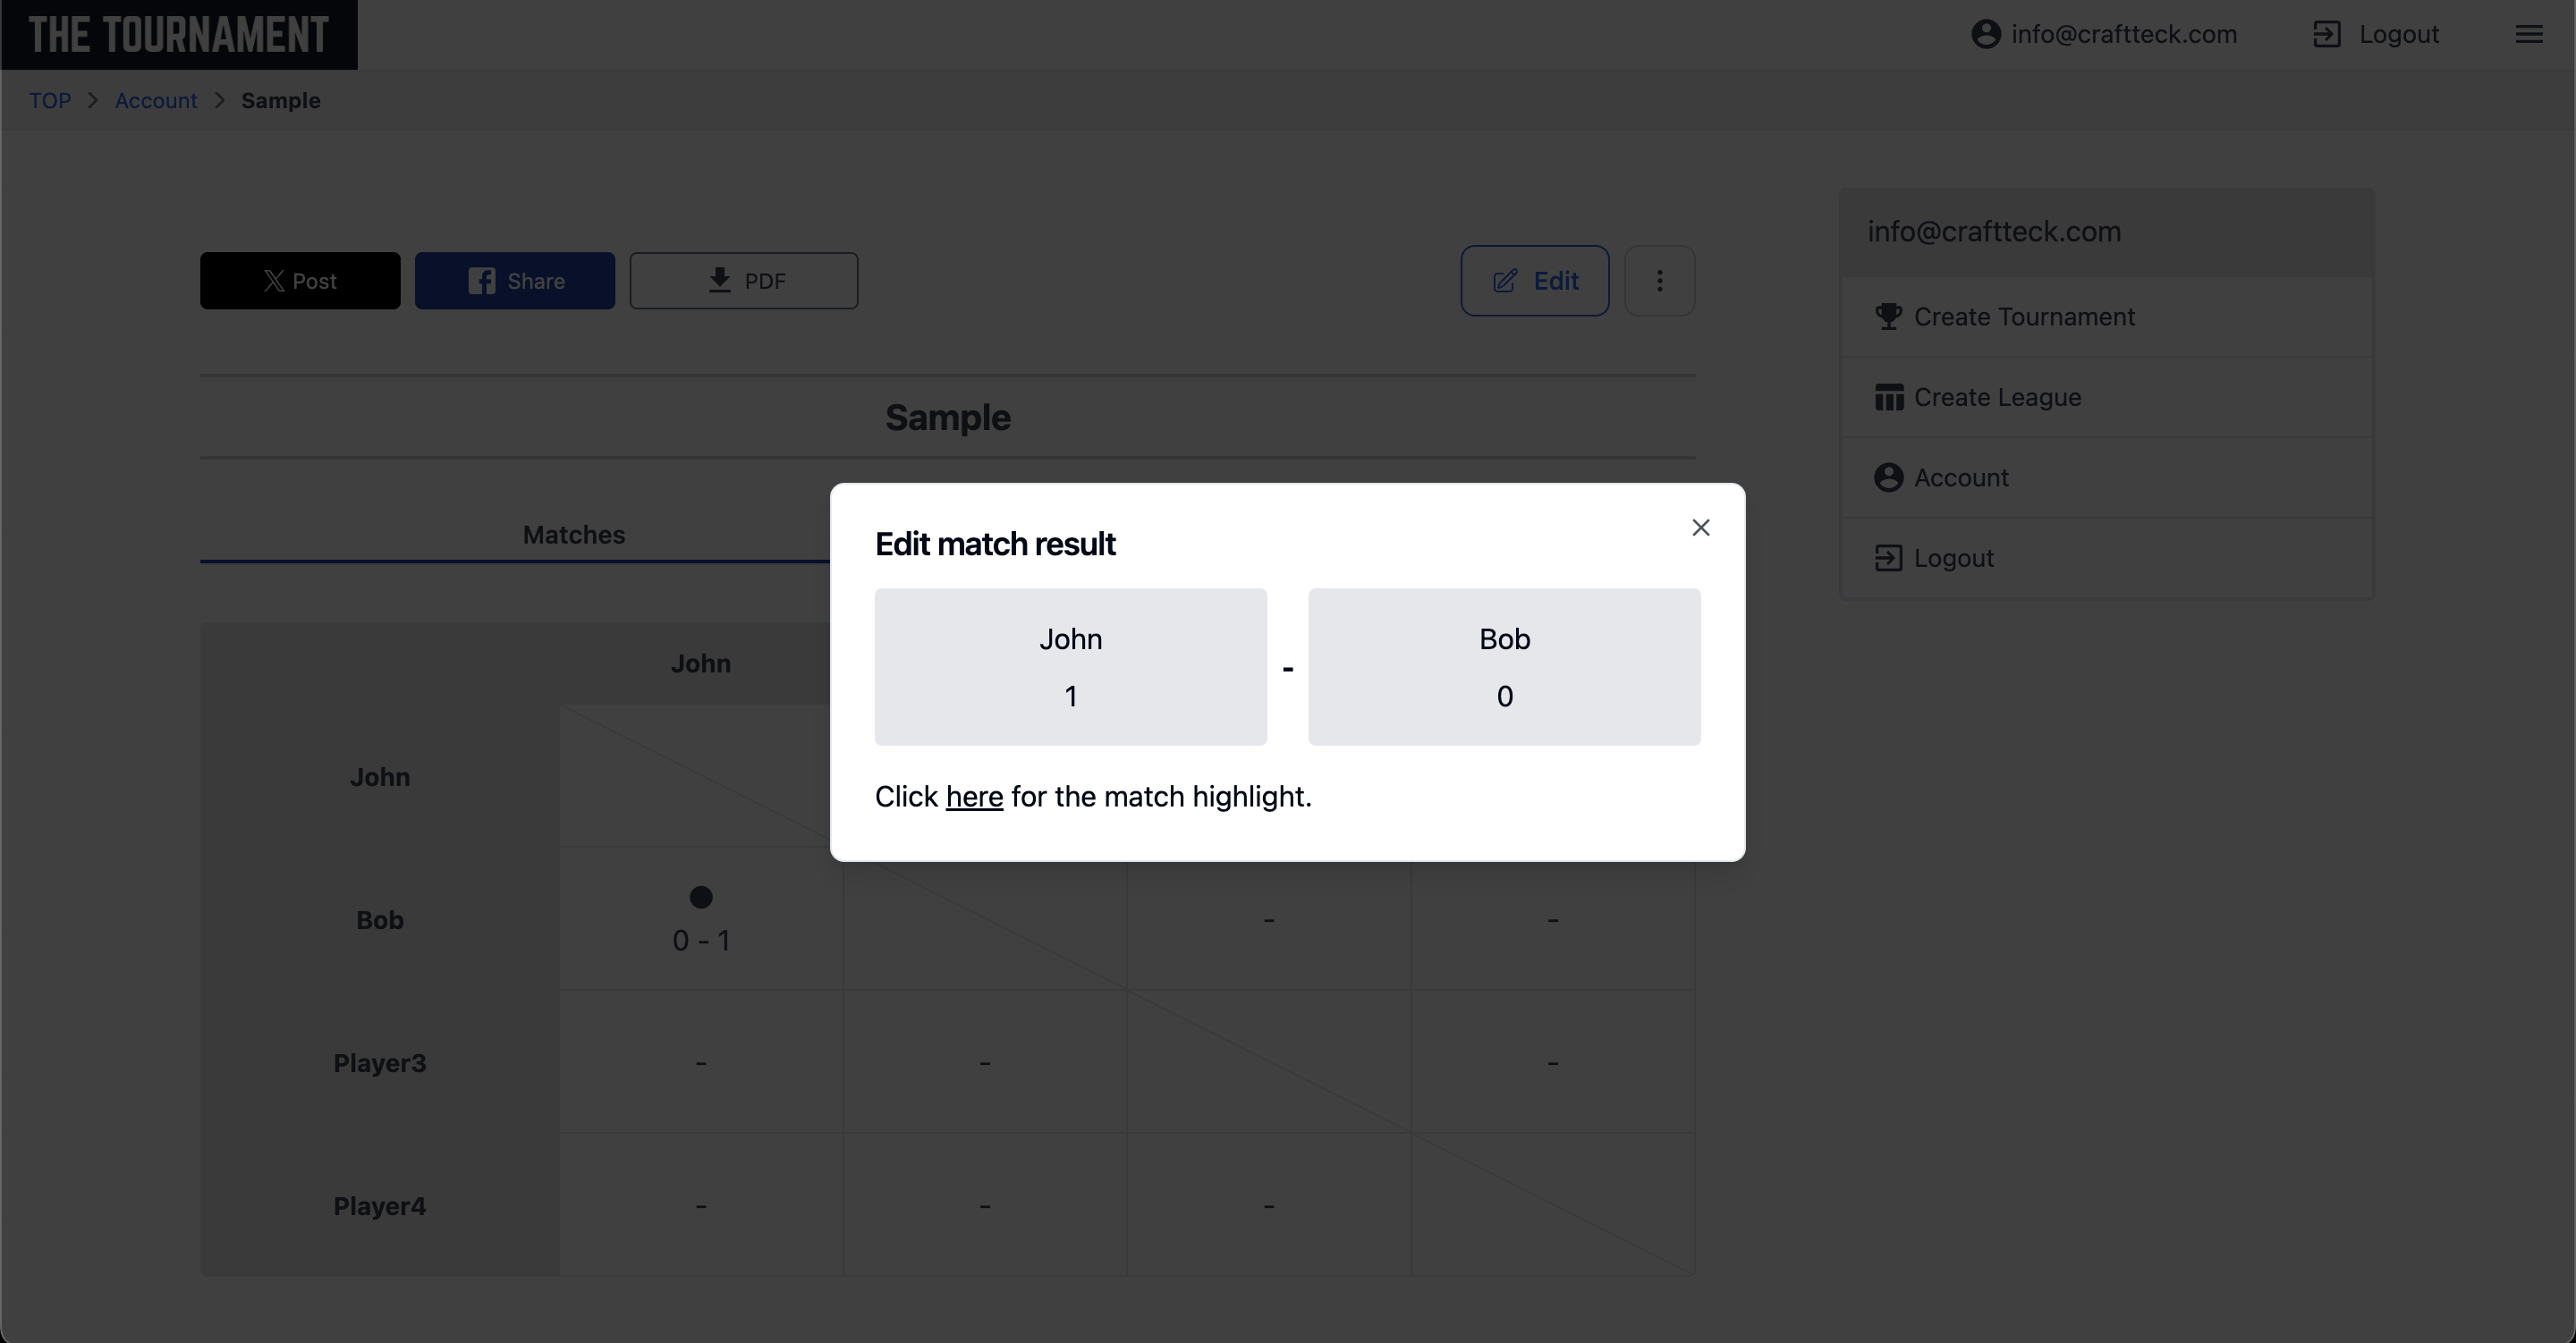The width and height of the screenshot is (2576, 1343).
Task: Click the Create League table icon
Action: pos(1888,398)
